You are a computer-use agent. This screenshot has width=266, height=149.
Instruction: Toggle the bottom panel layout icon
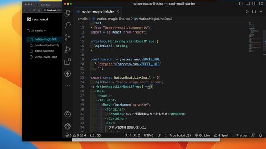click(x=248, y=4)
